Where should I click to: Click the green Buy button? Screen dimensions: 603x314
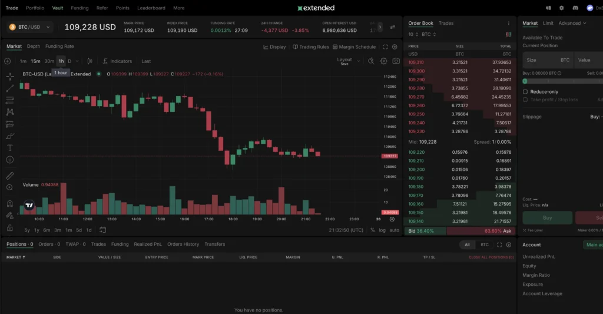click(x=547, y=218)
